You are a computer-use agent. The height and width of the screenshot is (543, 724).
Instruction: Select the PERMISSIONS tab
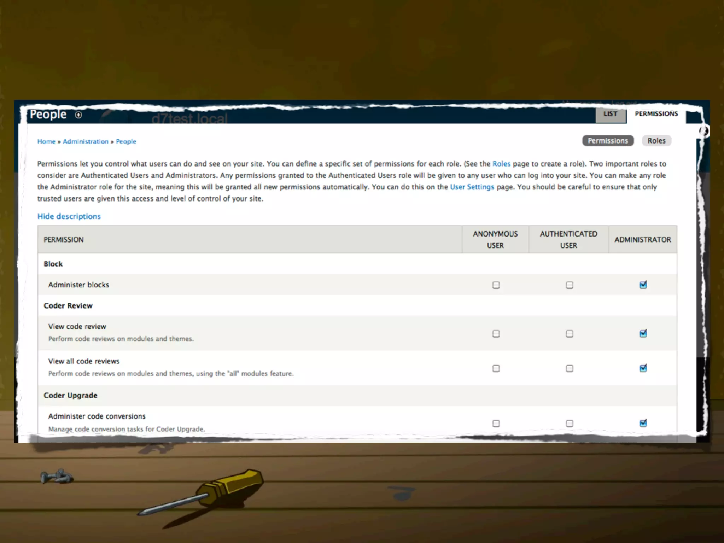pos(656,114)
